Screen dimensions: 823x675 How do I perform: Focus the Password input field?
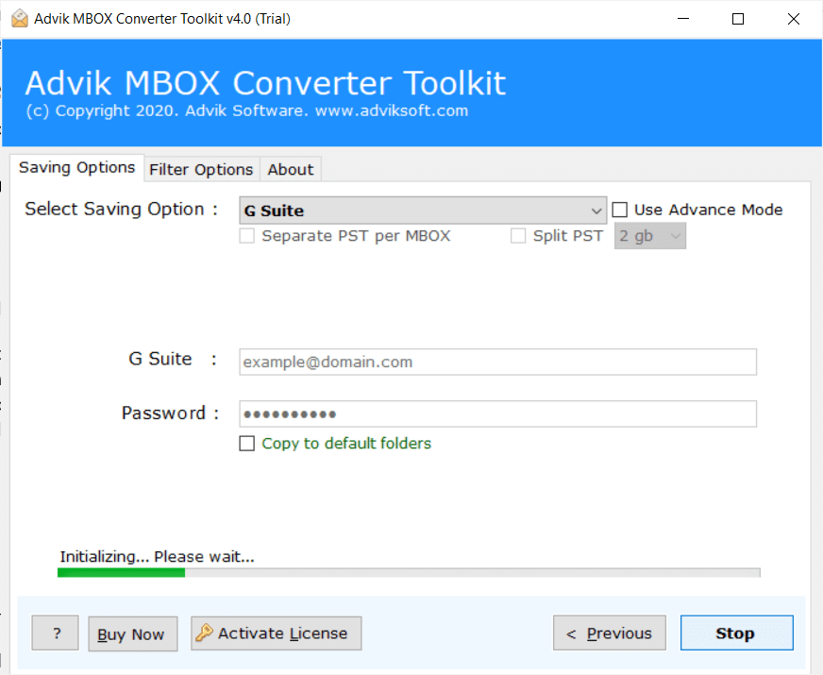click(497, 413)
